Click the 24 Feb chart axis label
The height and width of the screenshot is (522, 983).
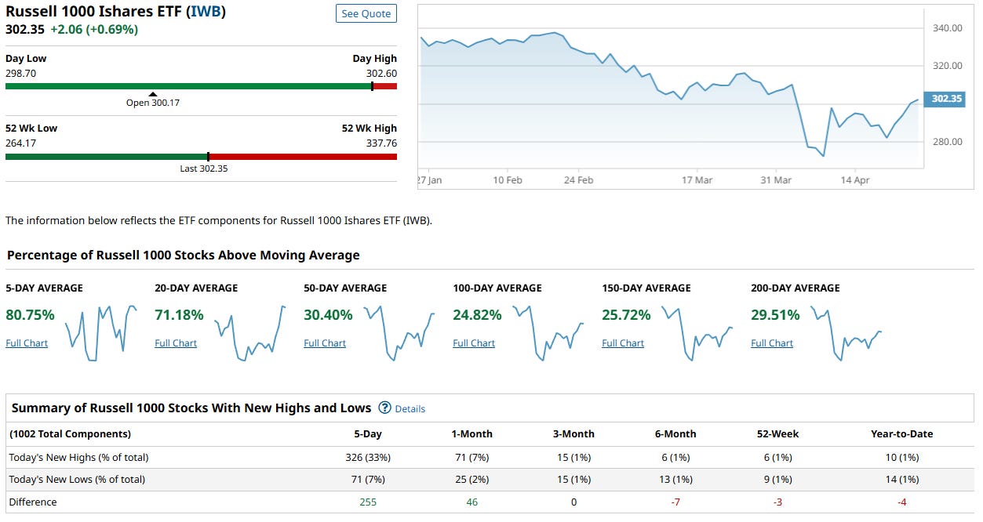[579, 180]
